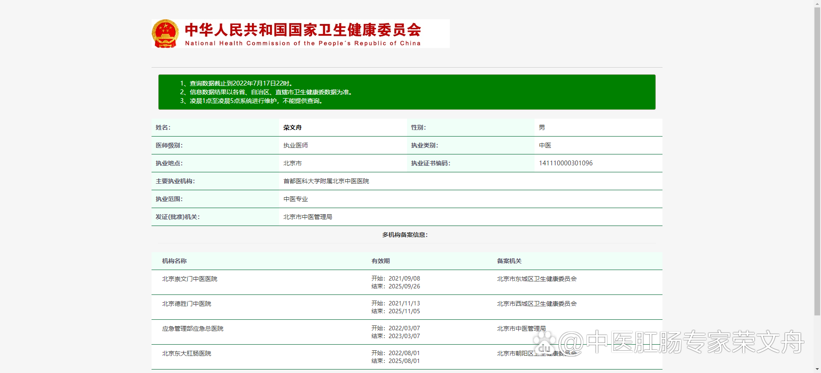Screen dimensions: 821x373
Task: Click the 性别 label
Action: pos(418,127)
